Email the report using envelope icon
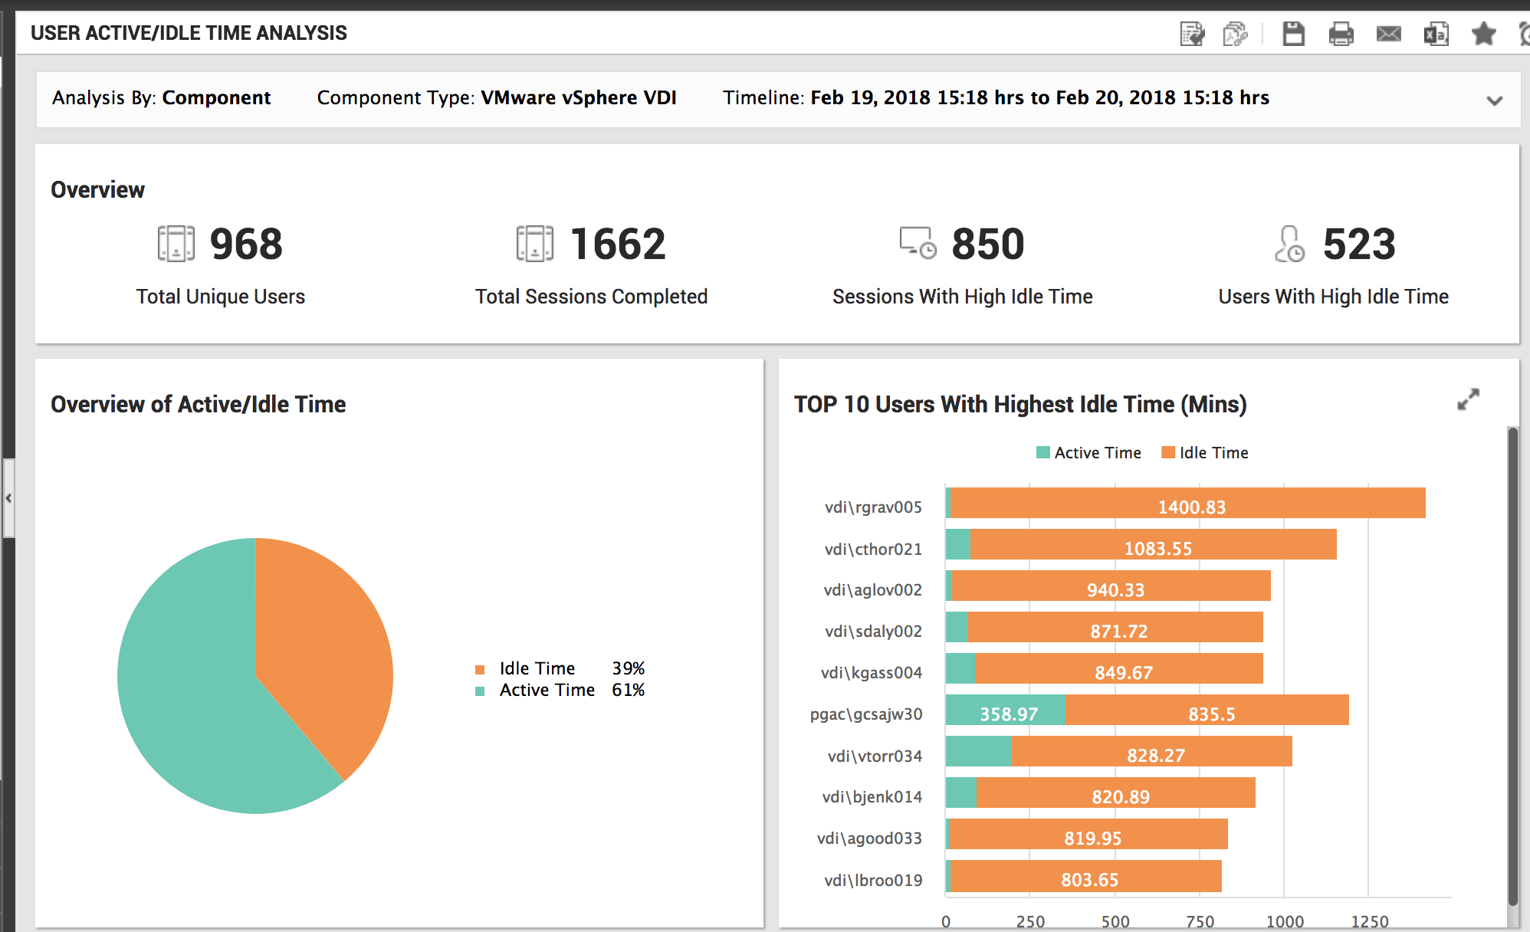Image resolution: width=1530 pixels, height=932 pixels. (x=1388, y=34)
